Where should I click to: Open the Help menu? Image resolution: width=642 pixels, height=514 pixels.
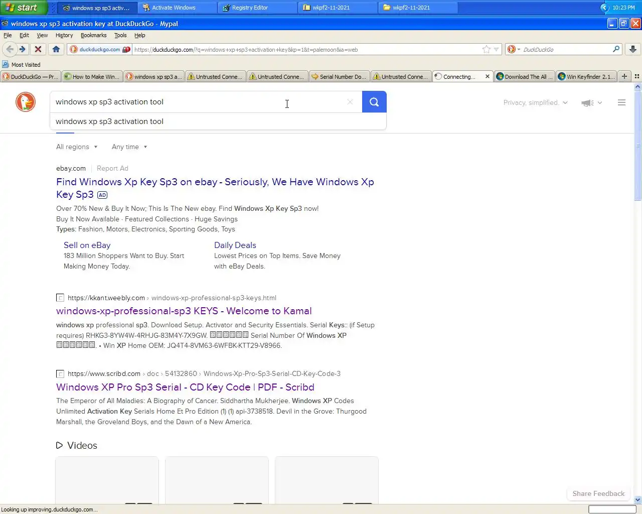(140, 35)
